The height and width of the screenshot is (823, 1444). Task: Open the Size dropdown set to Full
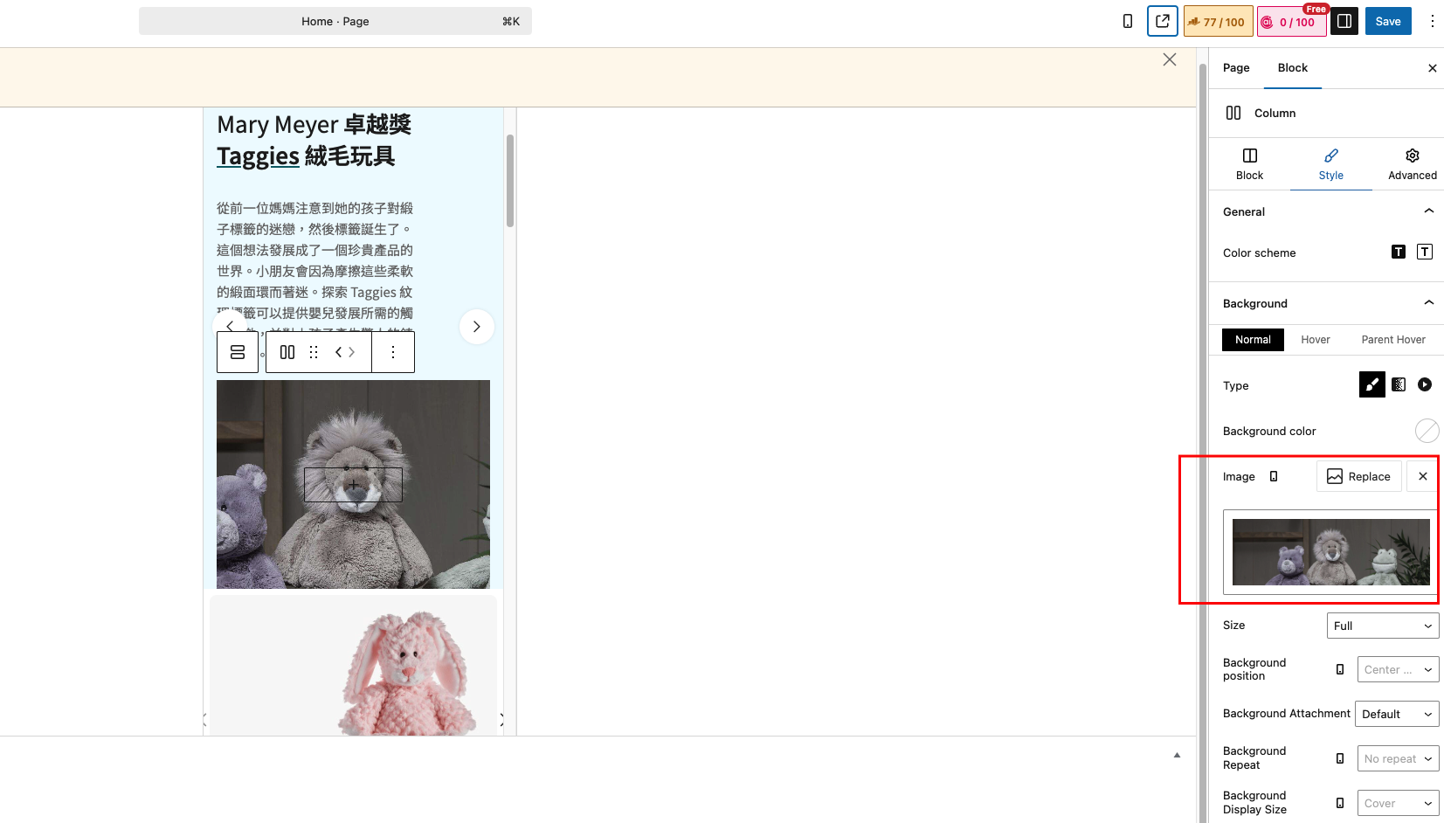(1383, 626)
